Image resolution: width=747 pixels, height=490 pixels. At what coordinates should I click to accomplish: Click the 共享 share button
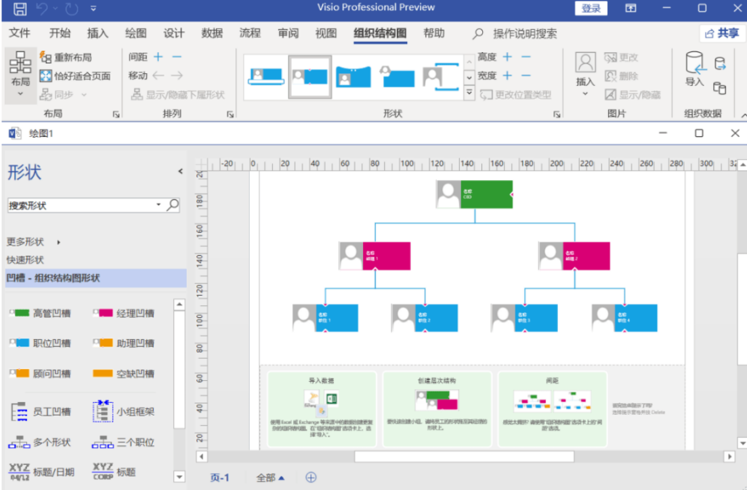(x=722, y=33)
